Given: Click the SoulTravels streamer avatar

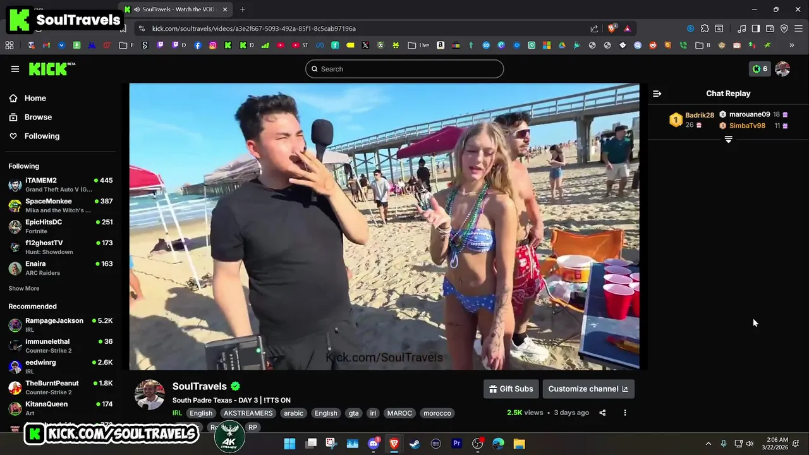Looking at the screenshot, I should pyautogui.click(x=150, y=395).
